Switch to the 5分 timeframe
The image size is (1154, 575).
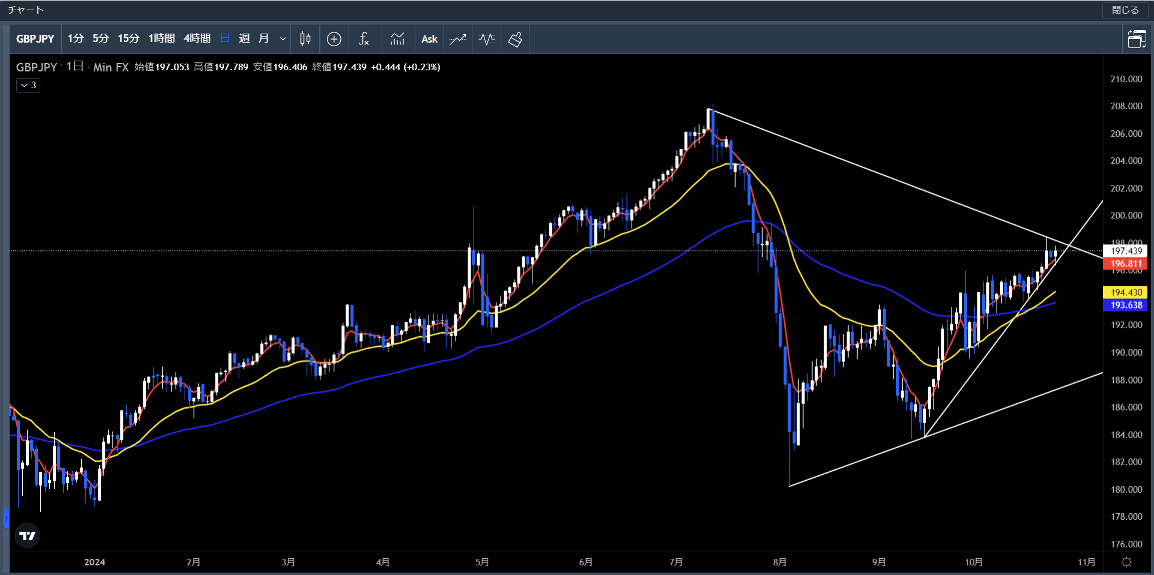pyautogui.click(x=100, y=39)
